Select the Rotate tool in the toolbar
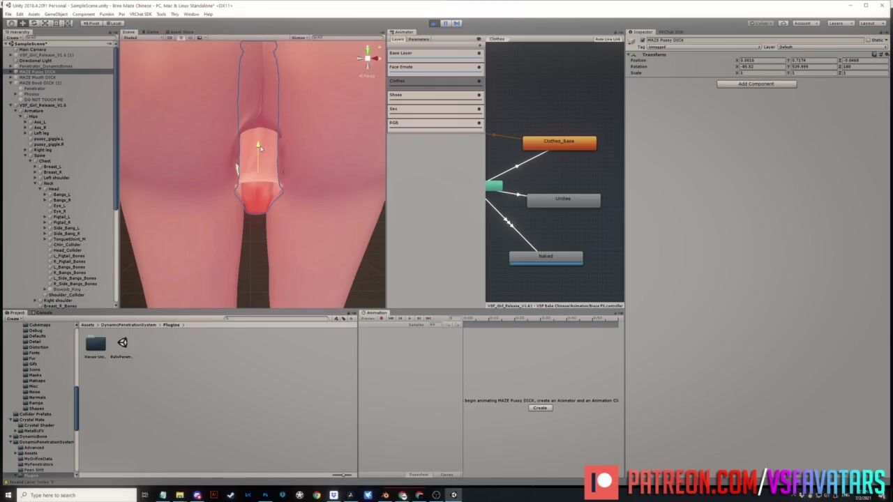This screenshot has height=502, width=893. 33,23
